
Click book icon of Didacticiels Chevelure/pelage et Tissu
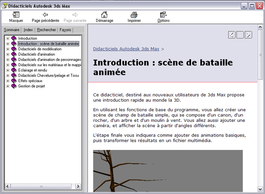[14, 76]
